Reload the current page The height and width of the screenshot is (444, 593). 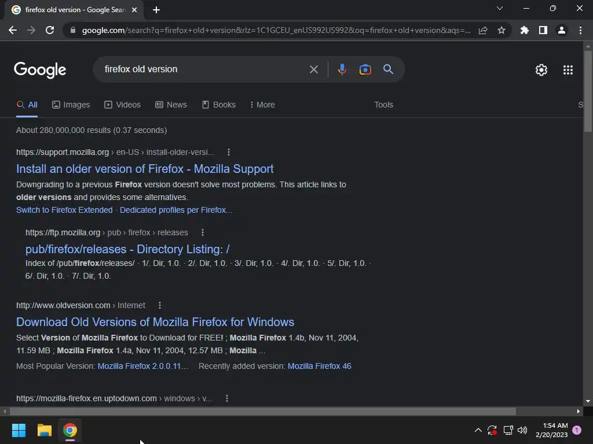[50, 30]
